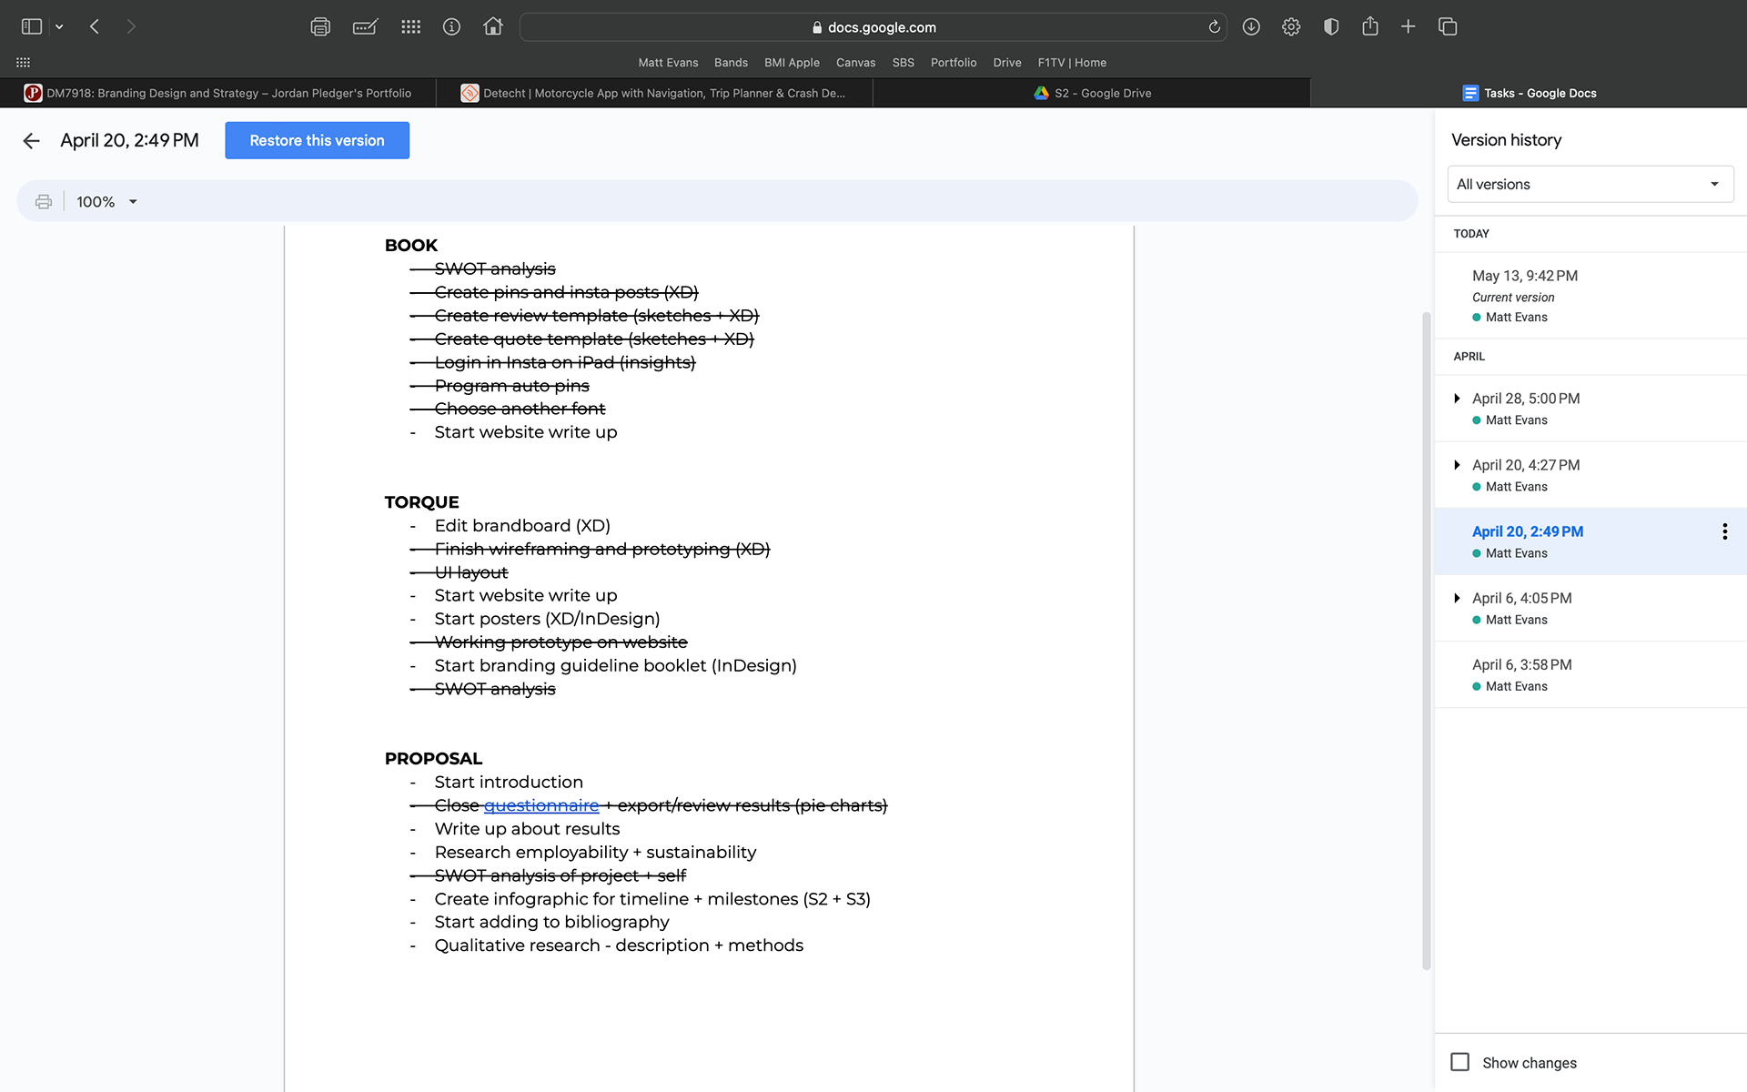This screenshot has height=1092, width=1747.
Task: Click the BOOK heading text
Action: coord(411,246)
